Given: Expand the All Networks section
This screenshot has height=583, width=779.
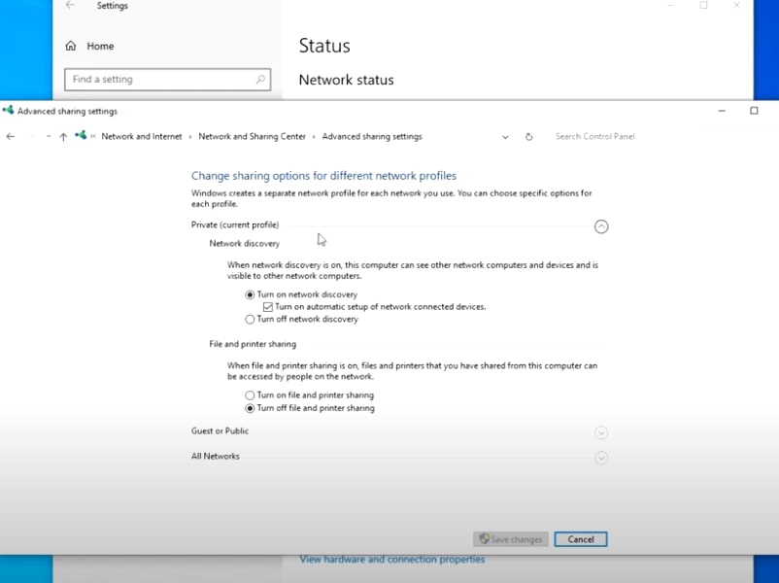Looking at the screenshot, I should click(x=601, y=458).
